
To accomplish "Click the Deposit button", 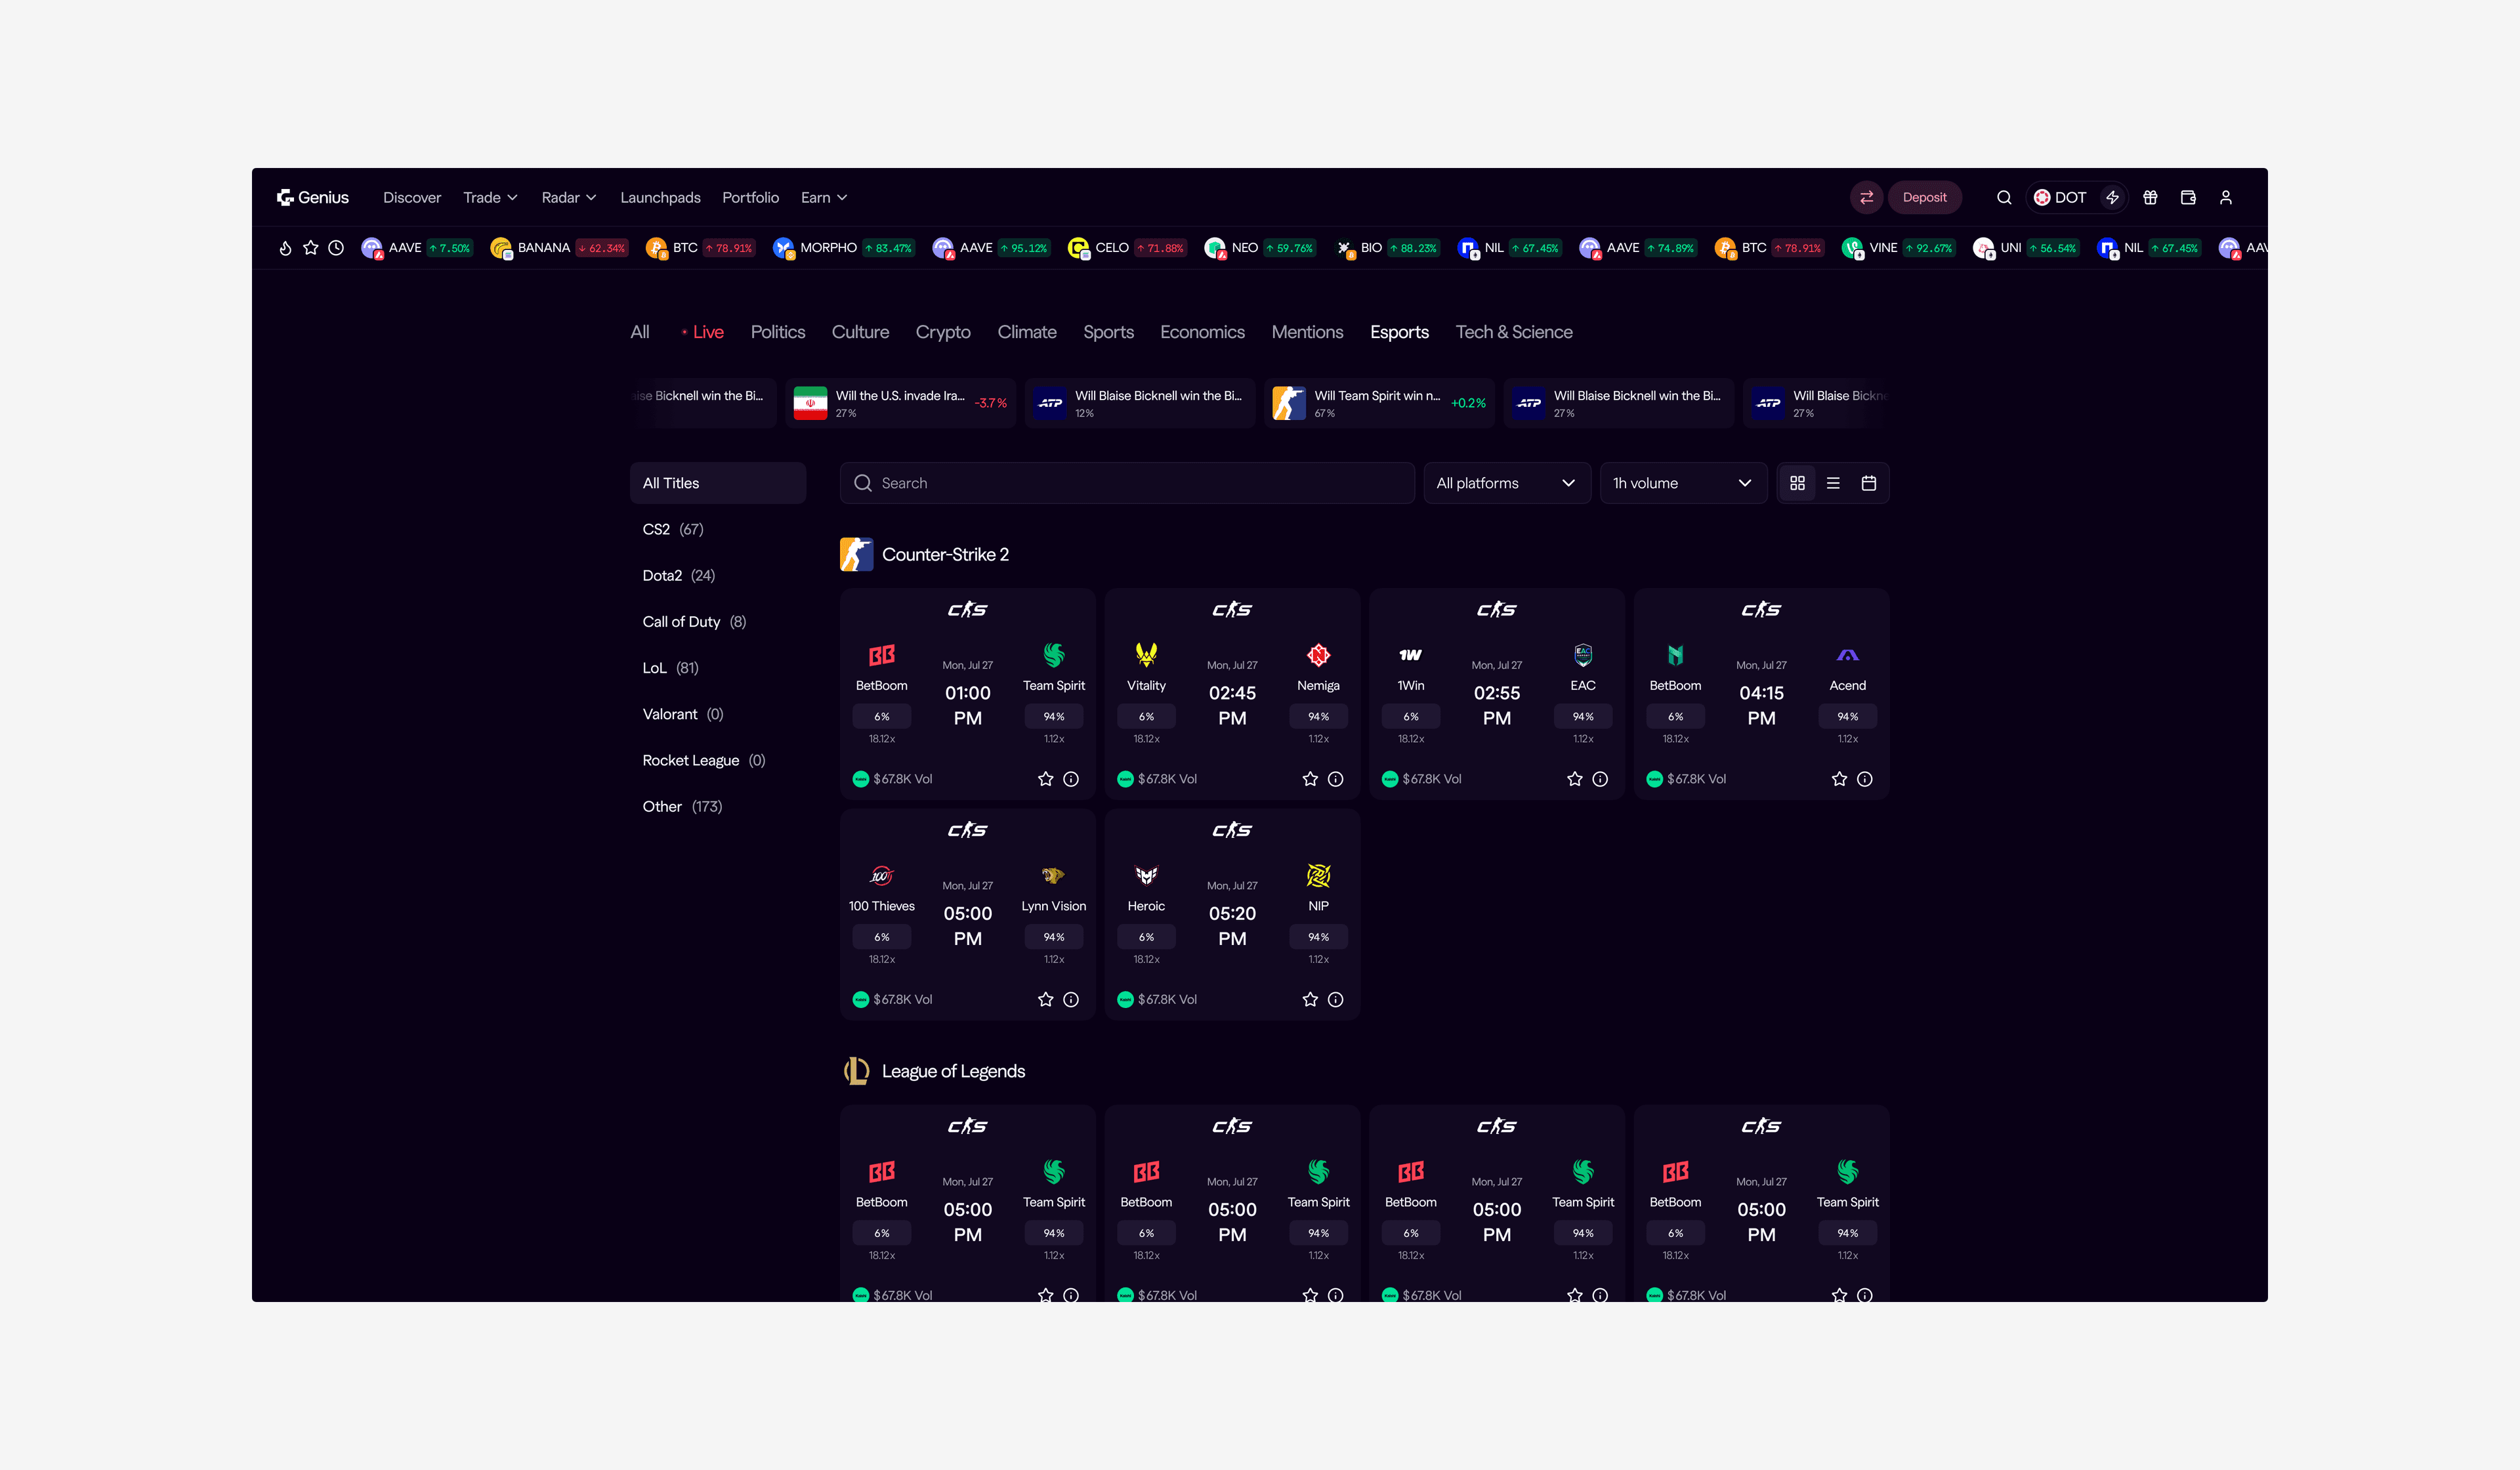I will coord(1924,197).
